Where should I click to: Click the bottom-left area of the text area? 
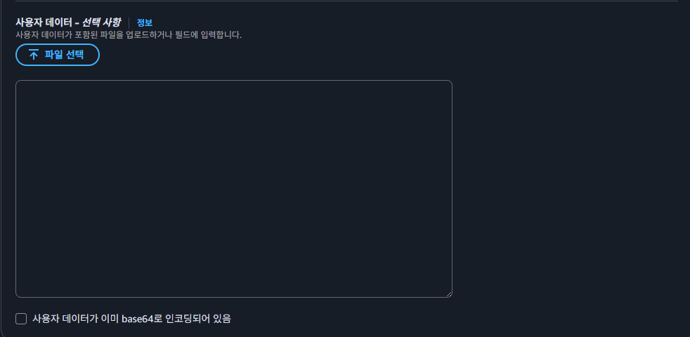point(24,289)
